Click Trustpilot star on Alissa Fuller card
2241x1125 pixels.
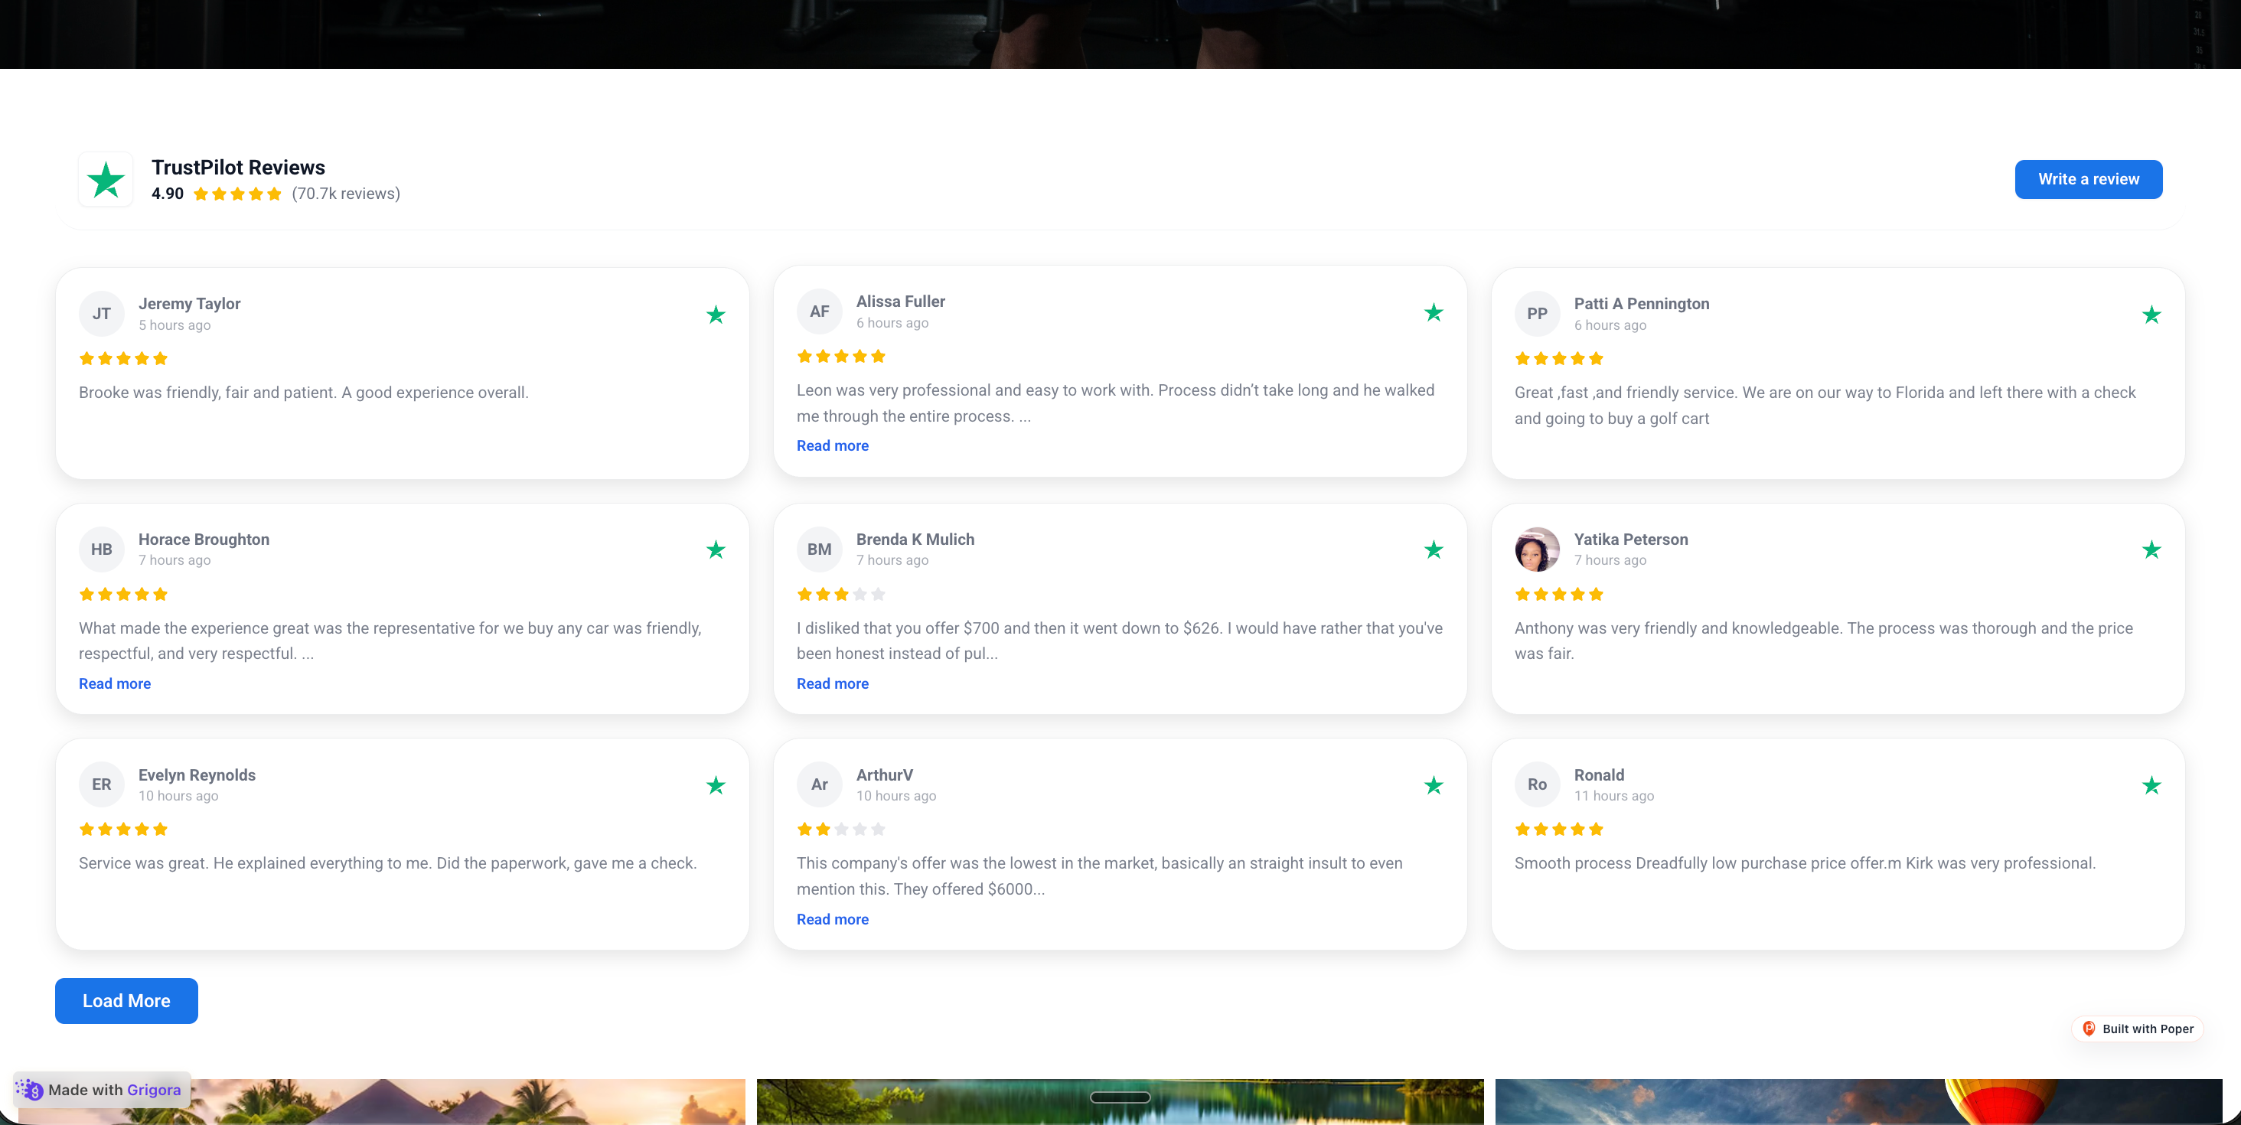1434,312
